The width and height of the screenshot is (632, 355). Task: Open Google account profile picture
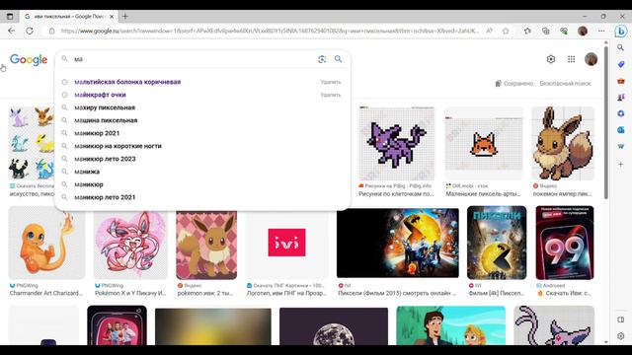tap(591, 59)
